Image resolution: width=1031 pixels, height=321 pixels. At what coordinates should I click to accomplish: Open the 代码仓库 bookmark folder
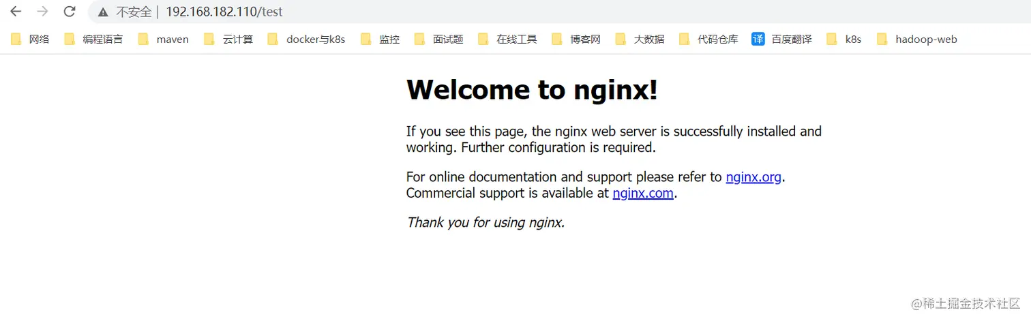click(x=709, y=40)
